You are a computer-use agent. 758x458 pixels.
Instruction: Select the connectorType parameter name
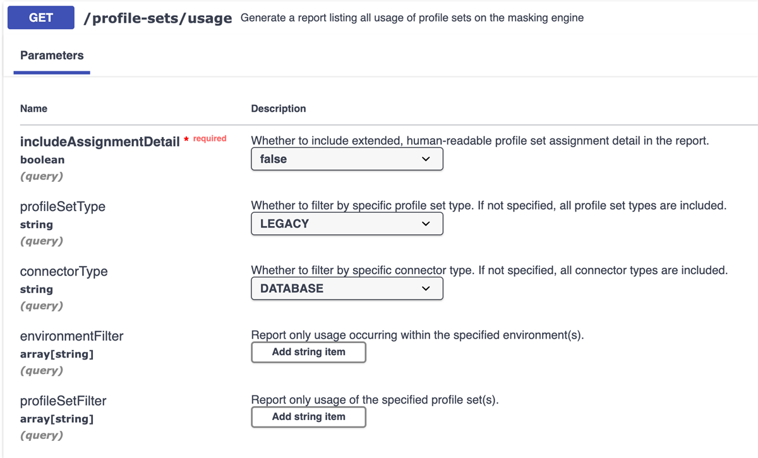point(64,271)
